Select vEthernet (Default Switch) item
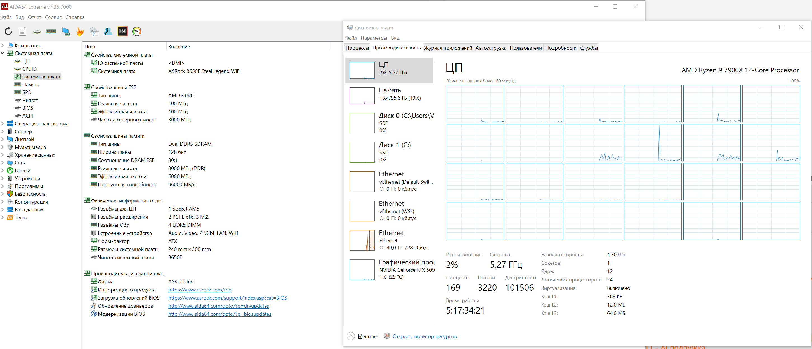812x349 pixels. coord(389,181)
